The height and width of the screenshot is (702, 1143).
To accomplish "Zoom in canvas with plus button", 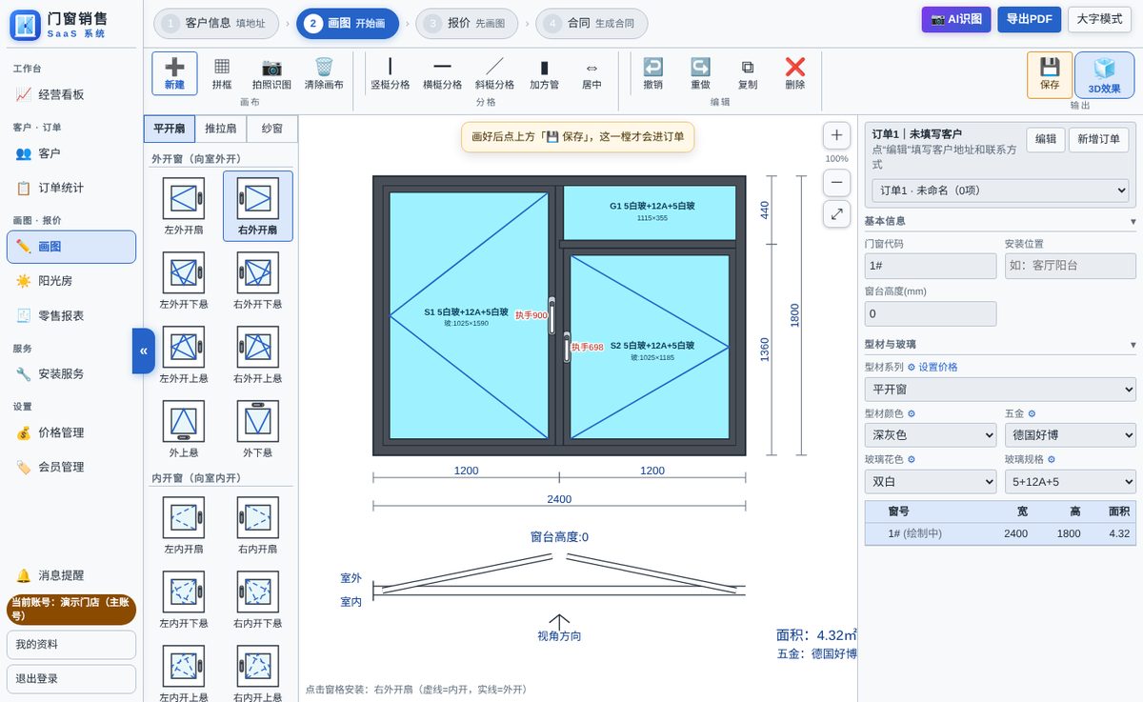I will (x=836, y=135).
